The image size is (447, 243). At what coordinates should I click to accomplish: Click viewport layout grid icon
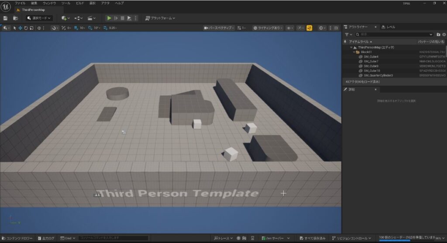click(336, 28)
